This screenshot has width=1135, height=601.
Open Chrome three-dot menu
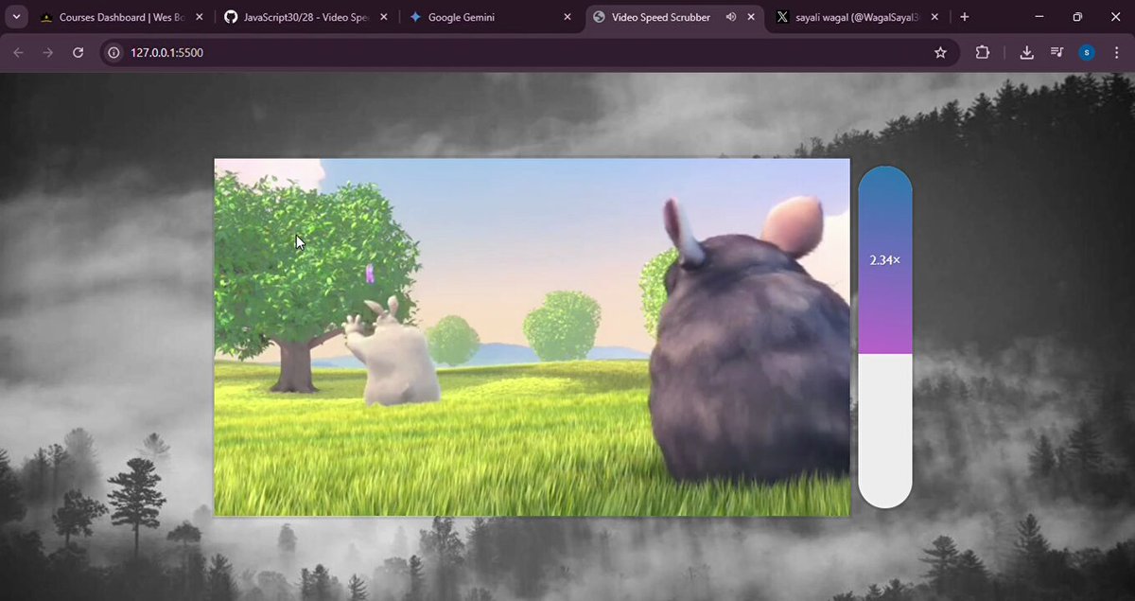1116,53
